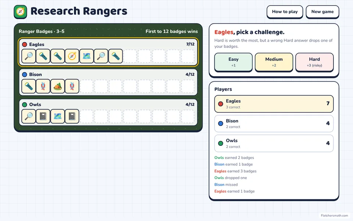Open the Fletchersmath.com link
Viewport: 353px width, 221px height.
point(334,215)
